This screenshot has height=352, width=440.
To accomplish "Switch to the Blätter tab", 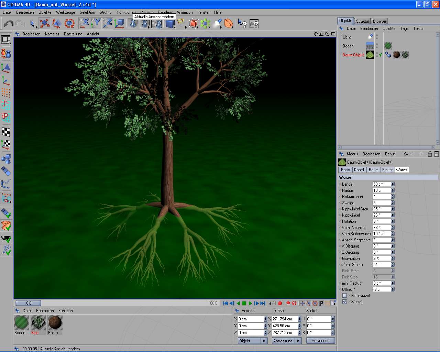I will coord(387,170).
